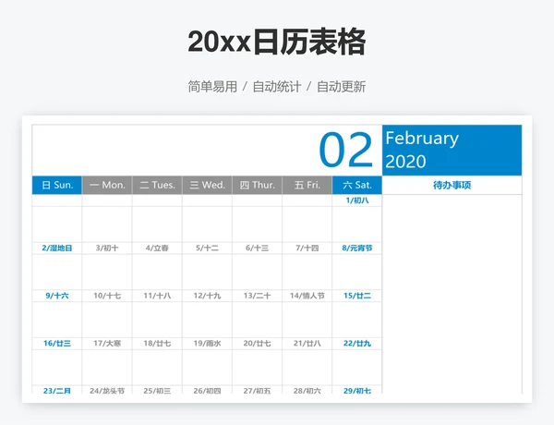554x425 pixels.
Task: Click the to-do list area below 待办事项
Action: click(452, 294)
